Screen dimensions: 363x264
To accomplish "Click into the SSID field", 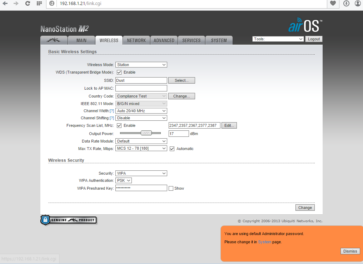I will click(x=141, y=80).
